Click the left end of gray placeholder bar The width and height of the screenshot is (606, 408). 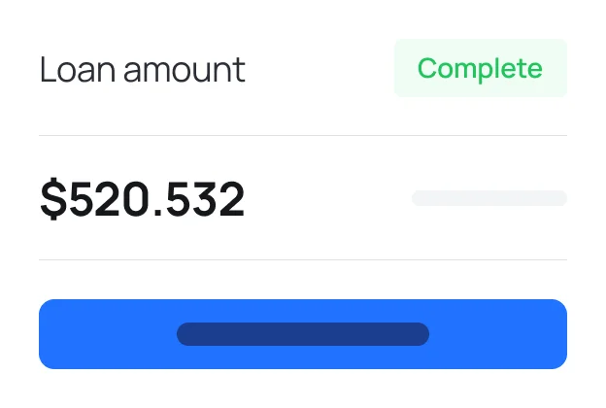pos(419,198)
